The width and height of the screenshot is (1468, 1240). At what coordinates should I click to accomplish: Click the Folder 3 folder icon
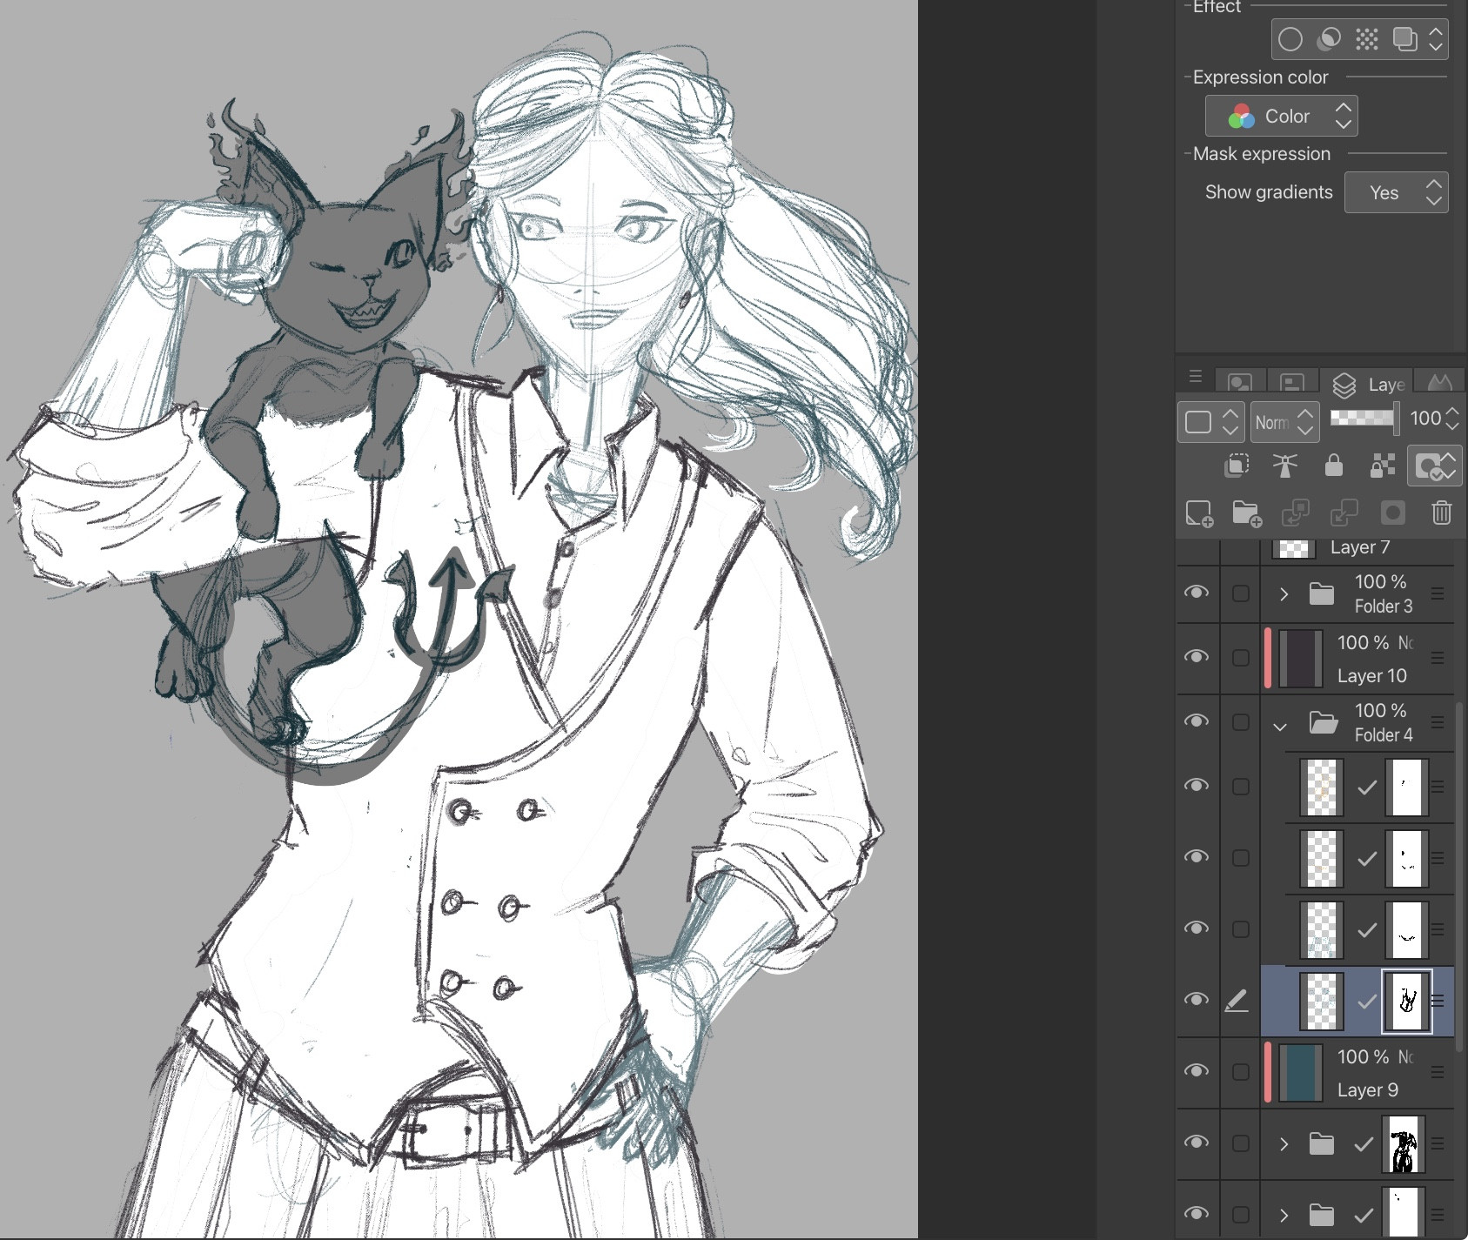[1322, 594]
